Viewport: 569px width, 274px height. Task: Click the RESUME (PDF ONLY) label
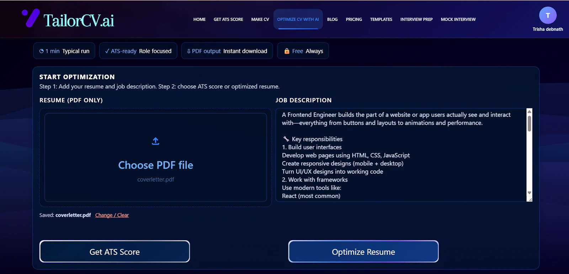(x=71, y=100)
